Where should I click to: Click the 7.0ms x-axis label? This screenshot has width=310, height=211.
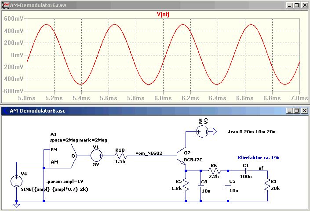[x=299, y=98]
